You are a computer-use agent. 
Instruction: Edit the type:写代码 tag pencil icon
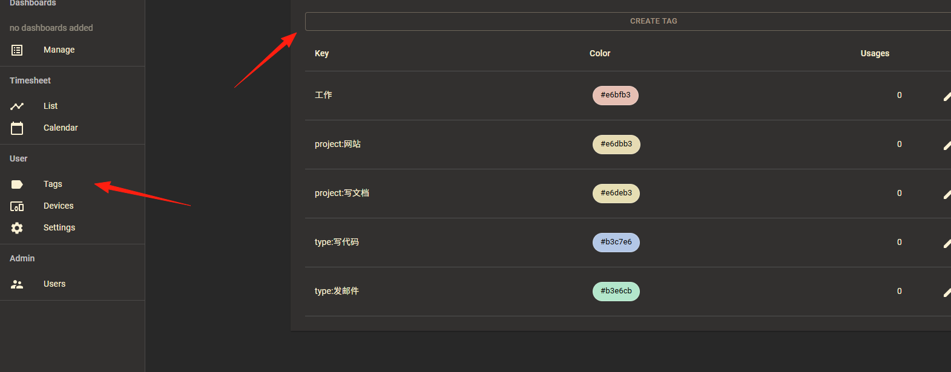tap(947, 243)
